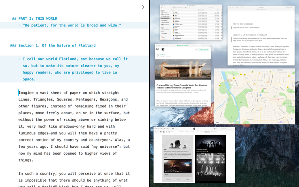
Task: Sort Finder list by Name column header
Action: pyautogui.click(x=184, y=10)
